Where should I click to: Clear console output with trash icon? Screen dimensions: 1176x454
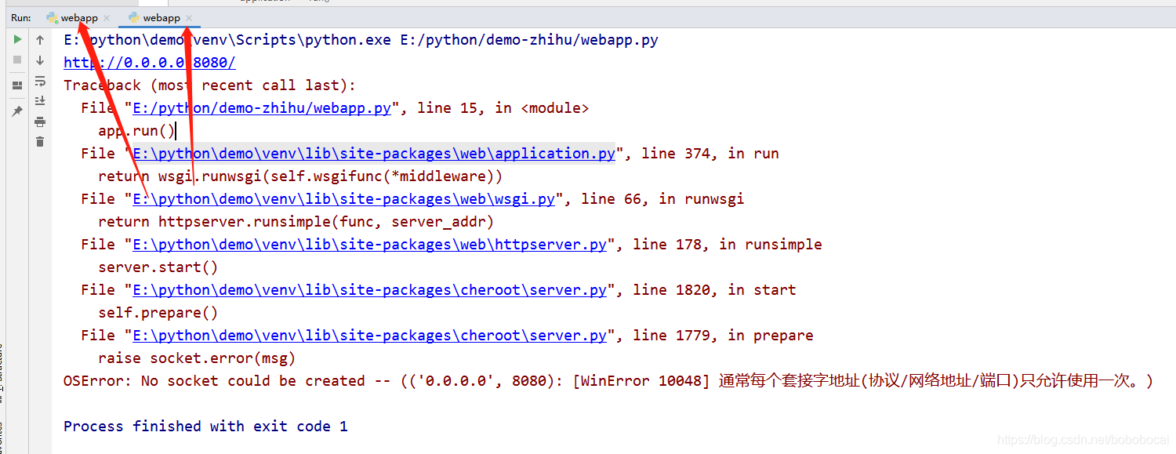click(x=40, y=142)
